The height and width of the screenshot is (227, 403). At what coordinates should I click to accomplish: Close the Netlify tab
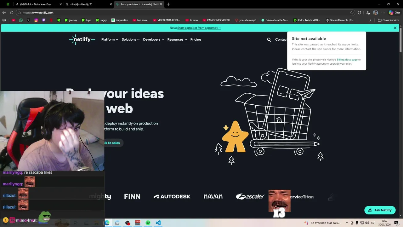pyautogui.click(x=161, y=4)
